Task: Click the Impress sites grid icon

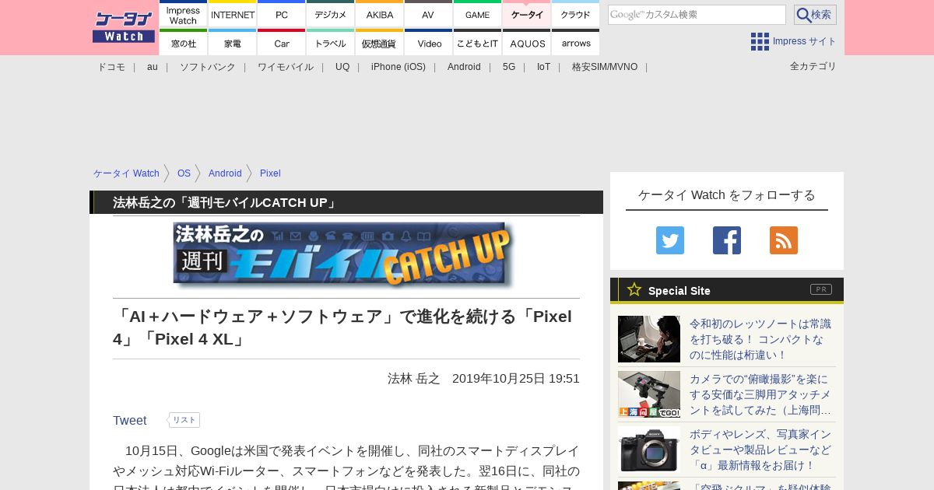Action: (760, 41)
